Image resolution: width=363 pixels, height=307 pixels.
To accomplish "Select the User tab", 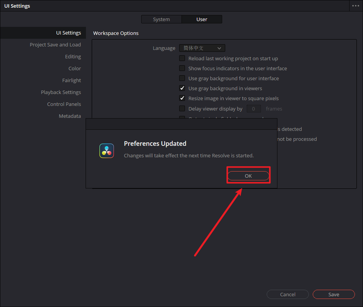I will [x=202, y=19].
